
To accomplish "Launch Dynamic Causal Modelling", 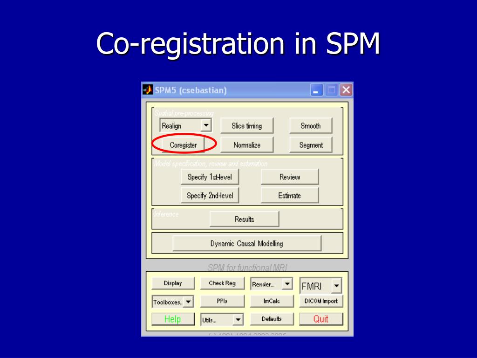I will pos(247,243).
